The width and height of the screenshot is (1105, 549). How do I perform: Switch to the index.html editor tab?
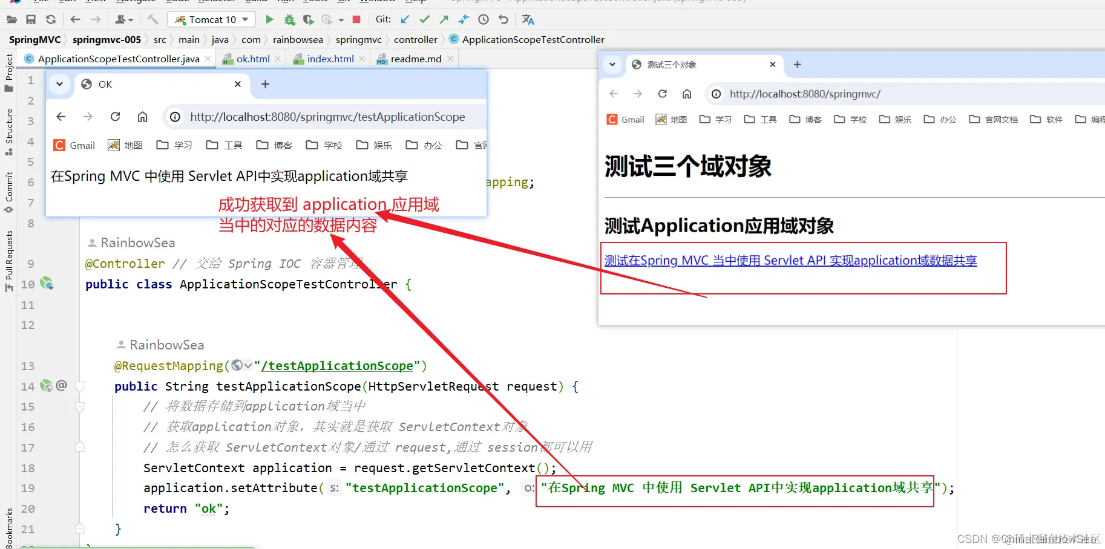click(x=330, y=59)
